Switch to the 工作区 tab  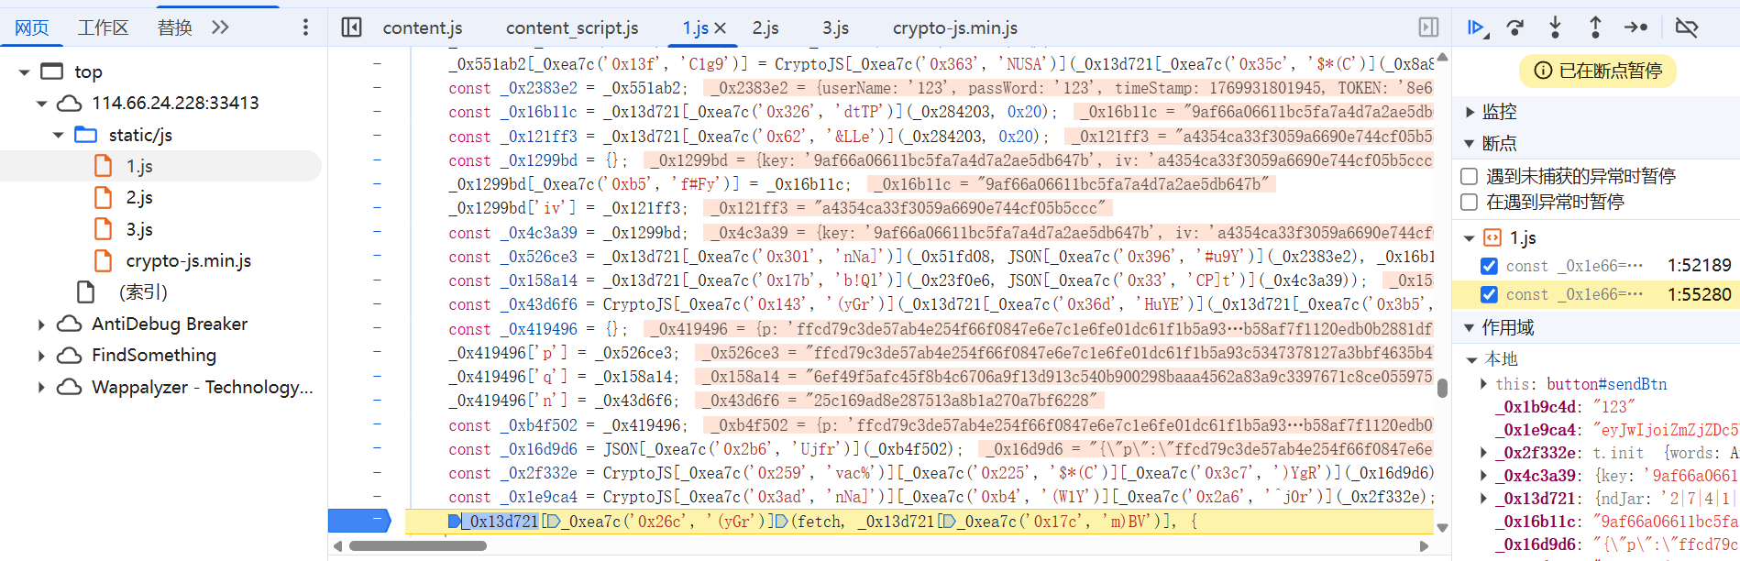103,28
